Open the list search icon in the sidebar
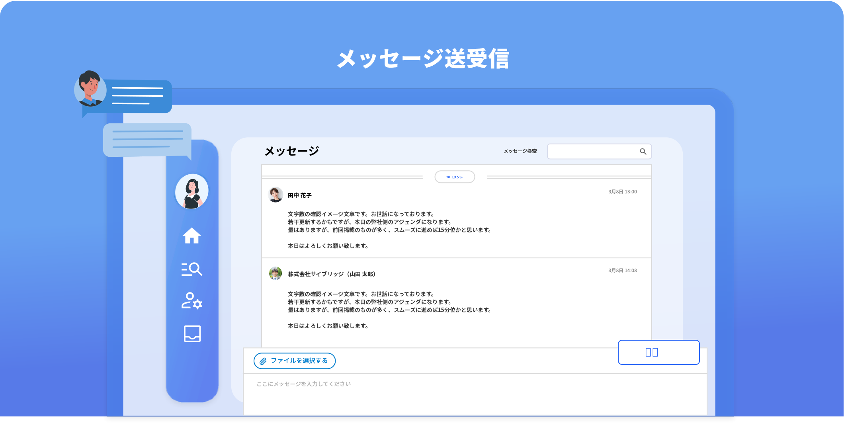 pyautogui.click(x=192, y=269)
